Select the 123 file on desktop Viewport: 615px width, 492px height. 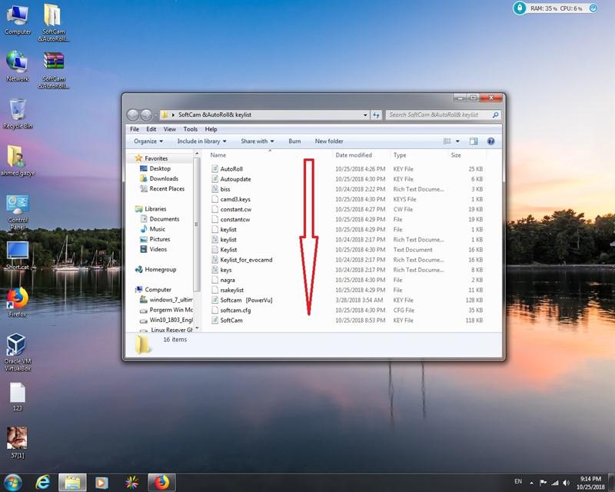click(18, 397)
